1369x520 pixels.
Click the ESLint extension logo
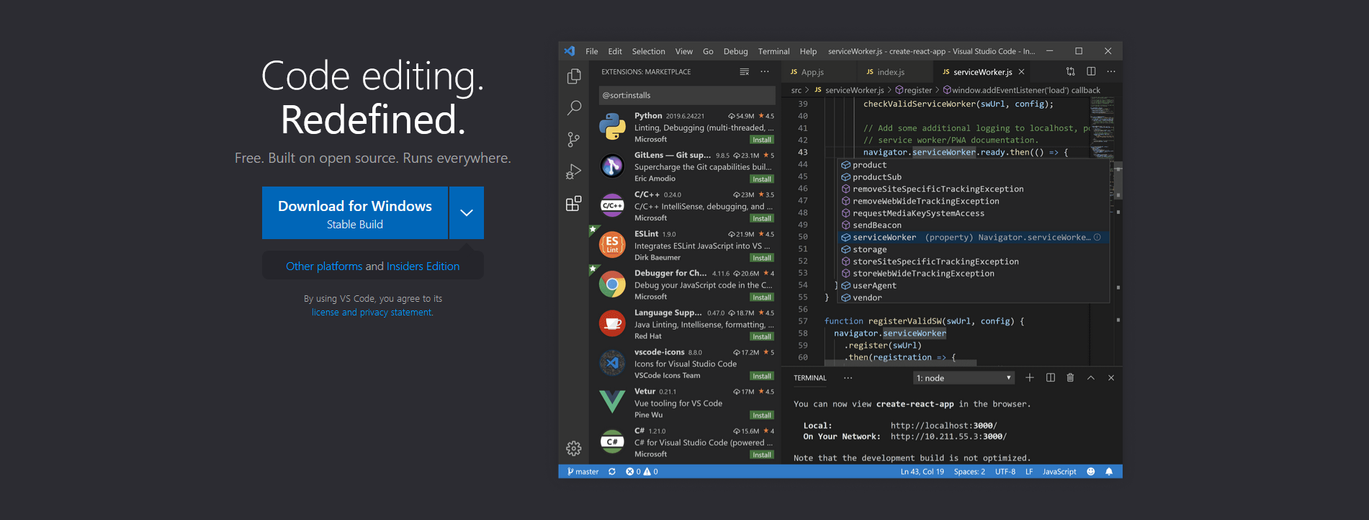[x=612, y=245]
